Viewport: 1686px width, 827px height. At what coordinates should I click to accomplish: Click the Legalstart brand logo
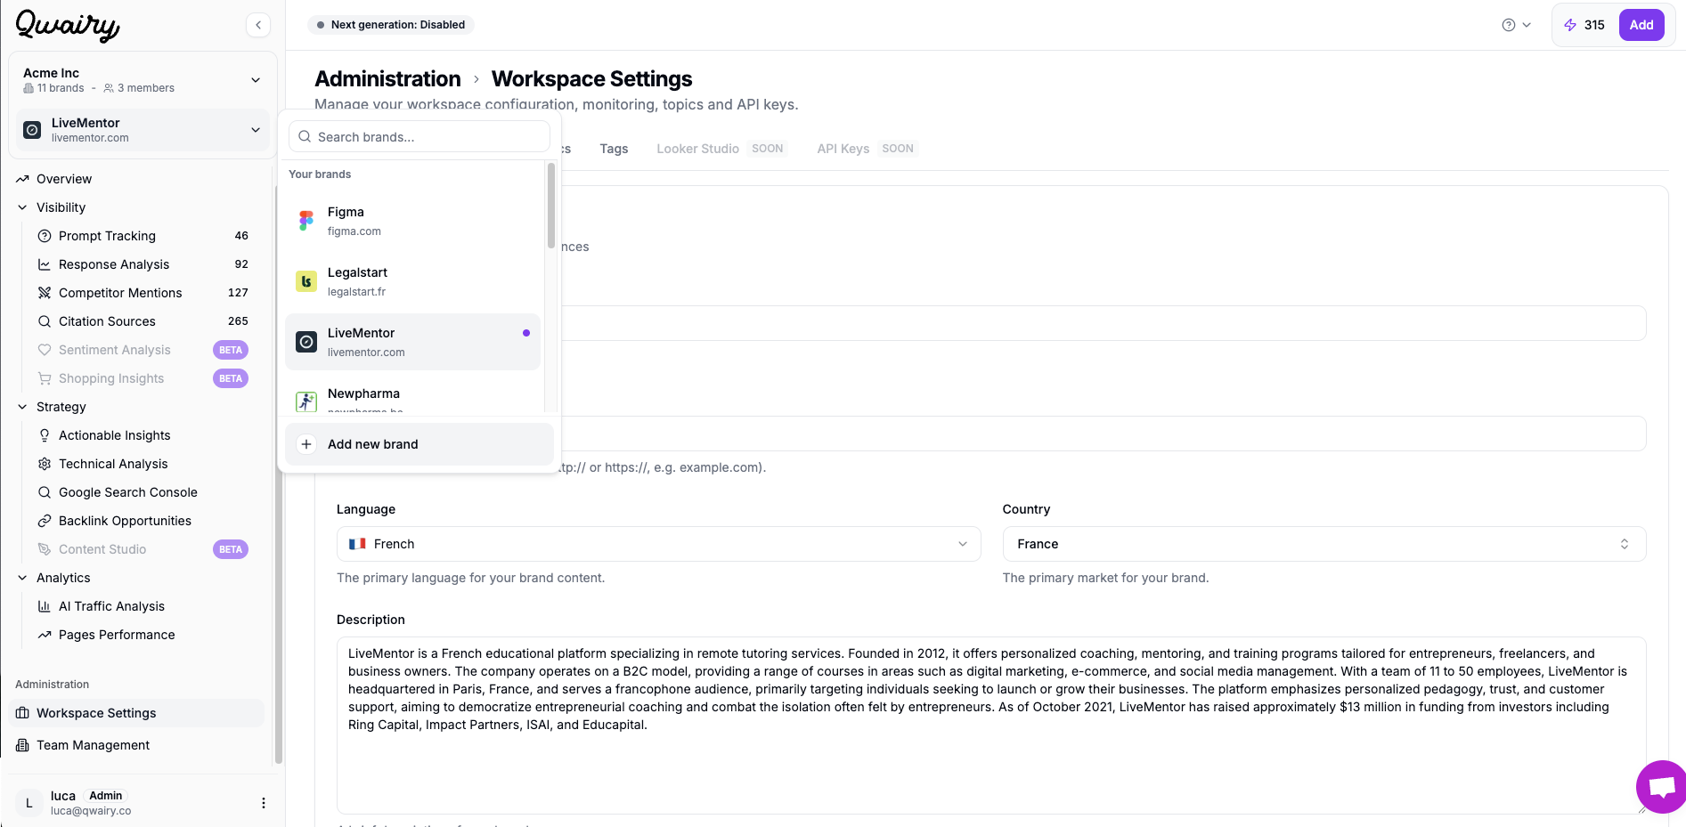306,281
